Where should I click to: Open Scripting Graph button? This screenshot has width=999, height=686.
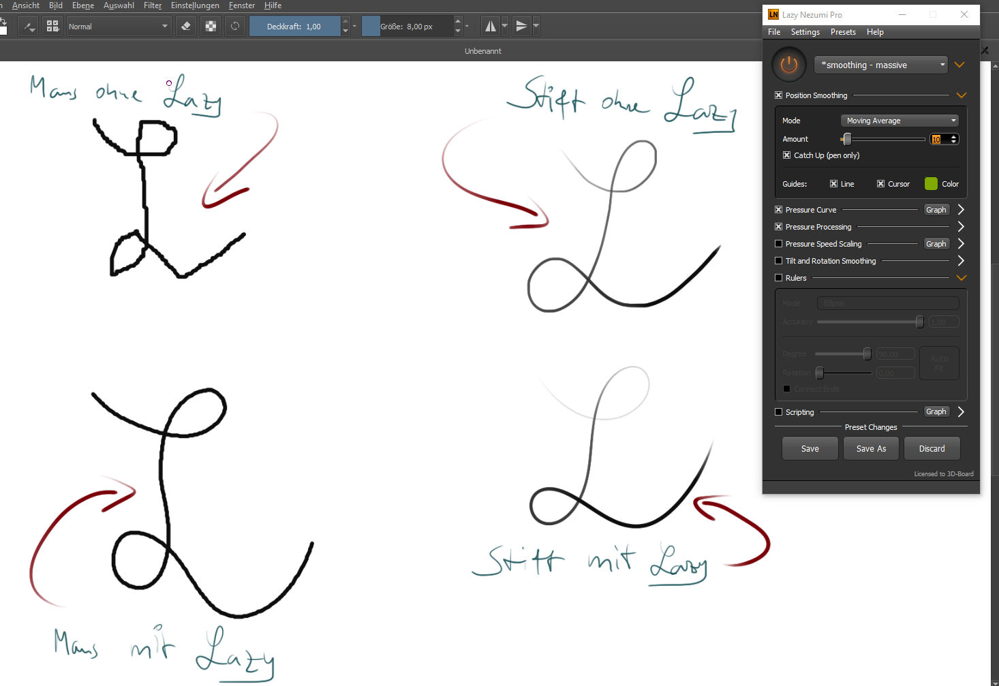pos(936,411)
